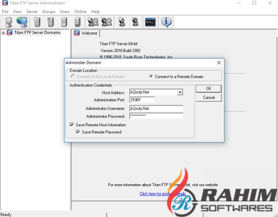Click the Version 2018 Build 3382 text

click(x=120, y=50)
